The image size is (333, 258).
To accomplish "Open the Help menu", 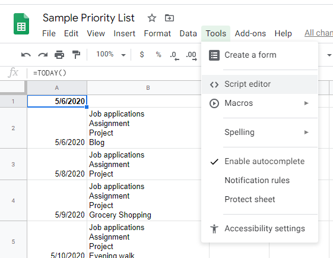I will point(283,33).
